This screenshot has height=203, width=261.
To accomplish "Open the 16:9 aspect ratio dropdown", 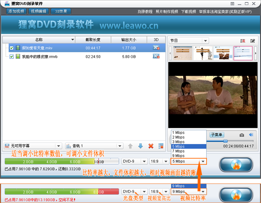I will pos(159,161).
